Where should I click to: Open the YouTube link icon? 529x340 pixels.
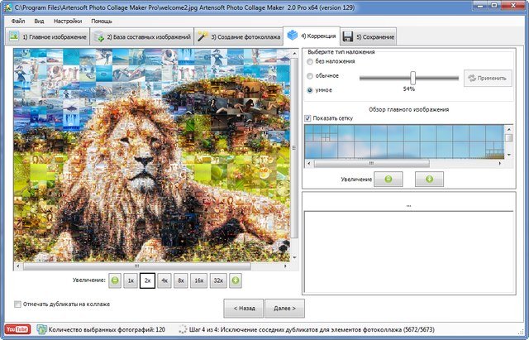coord(17,329)
